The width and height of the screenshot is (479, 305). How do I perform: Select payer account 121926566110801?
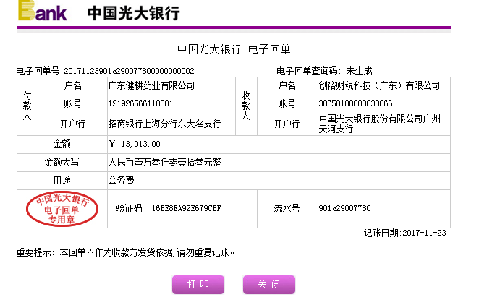coord(140,103)
